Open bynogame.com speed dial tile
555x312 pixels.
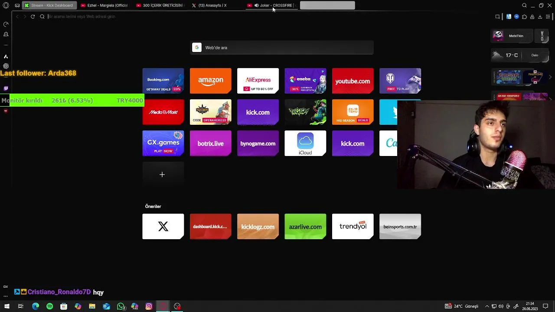click(x=258, y=143)
